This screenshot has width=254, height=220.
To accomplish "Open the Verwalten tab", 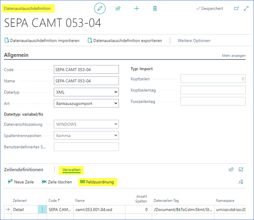I will [x=71, y=170].
